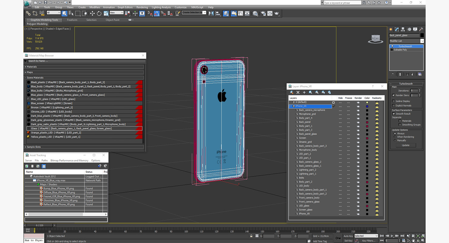Switch to the Object Paint ribbon tab
The width and height of the screenshot is (449, 243).
113,20
